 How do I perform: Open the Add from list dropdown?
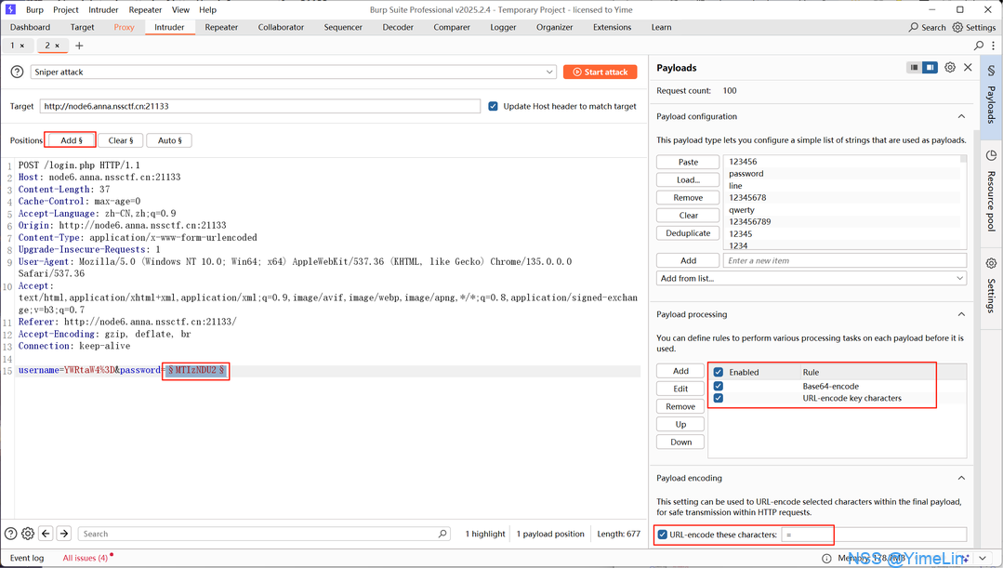[812, 278]
